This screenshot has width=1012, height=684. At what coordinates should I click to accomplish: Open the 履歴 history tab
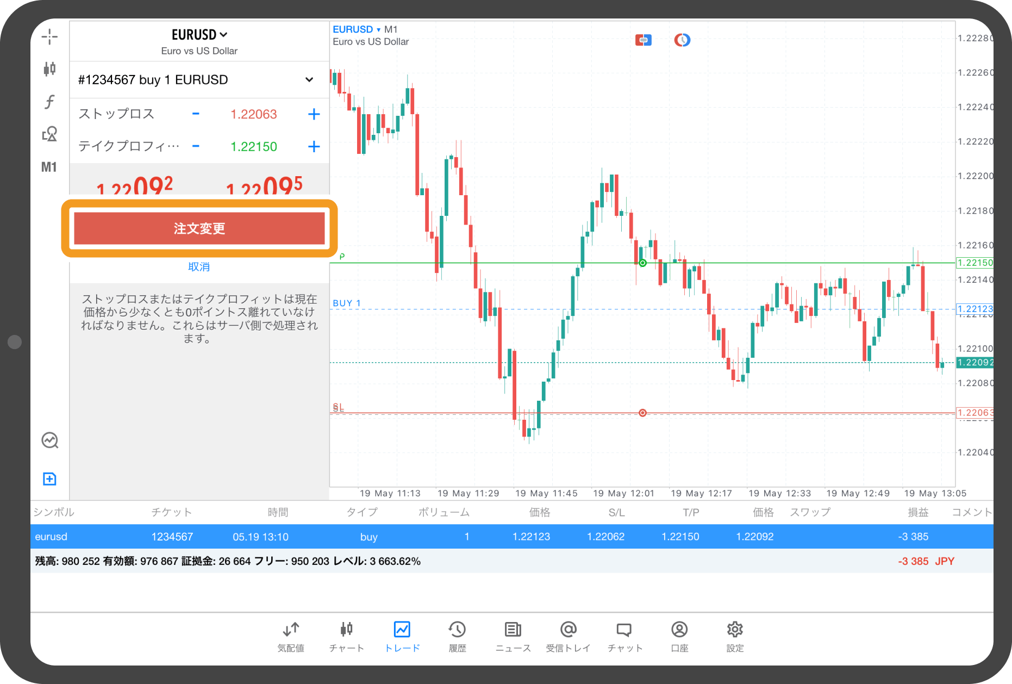[x=457, y=637]
